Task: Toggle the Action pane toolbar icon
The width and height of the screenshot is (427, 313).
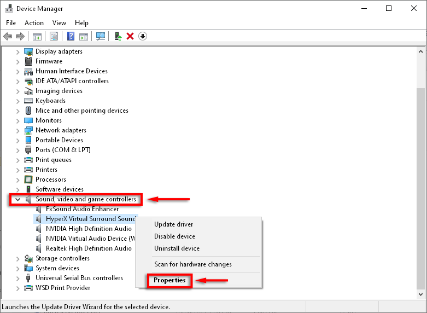Action: [84, 36]
